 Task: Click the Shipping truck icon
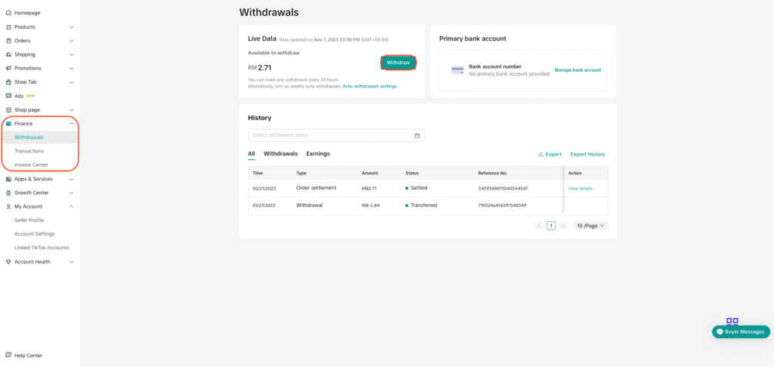pyautogui.click(x=8, y=54)
